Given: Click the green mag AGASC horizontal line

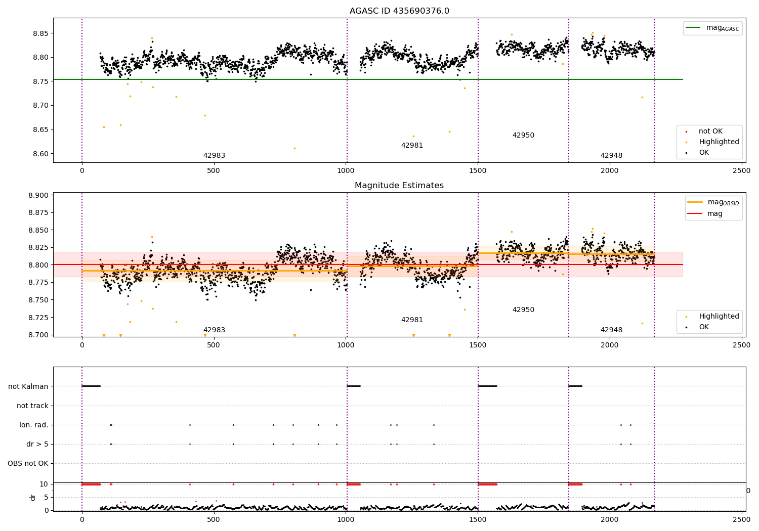Looking at the screenshot, I should tap(368, 79).
